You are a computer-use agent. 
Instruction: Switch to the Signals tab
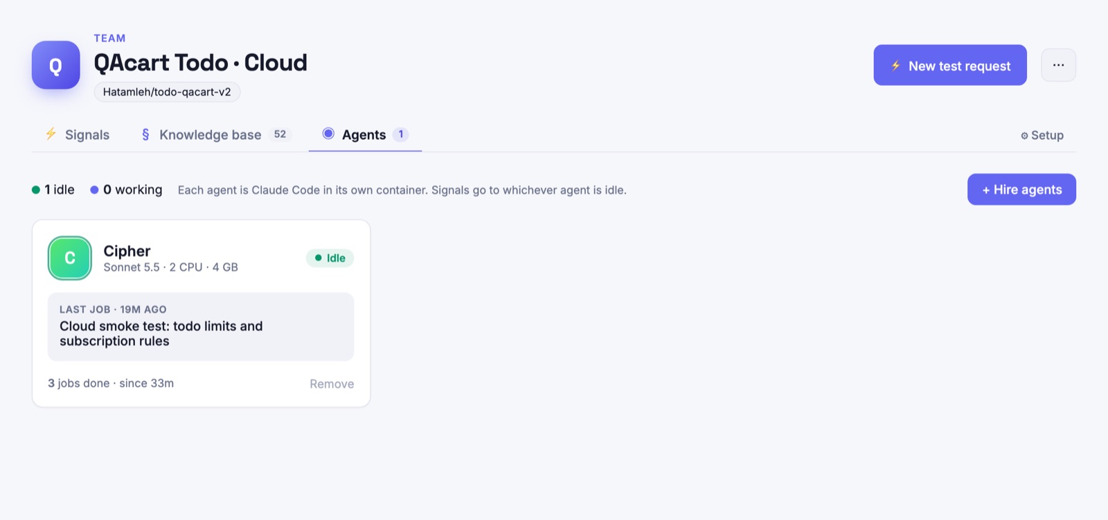[77, 134]
